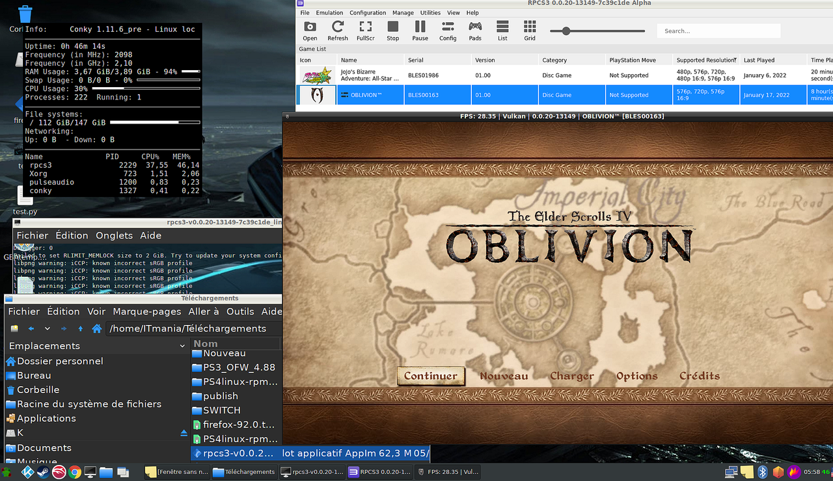833x481 pixels.
Task: Select the JoJo's Bizarre Adventure game row
Action: pyautogui.click(x=564, y=75)
